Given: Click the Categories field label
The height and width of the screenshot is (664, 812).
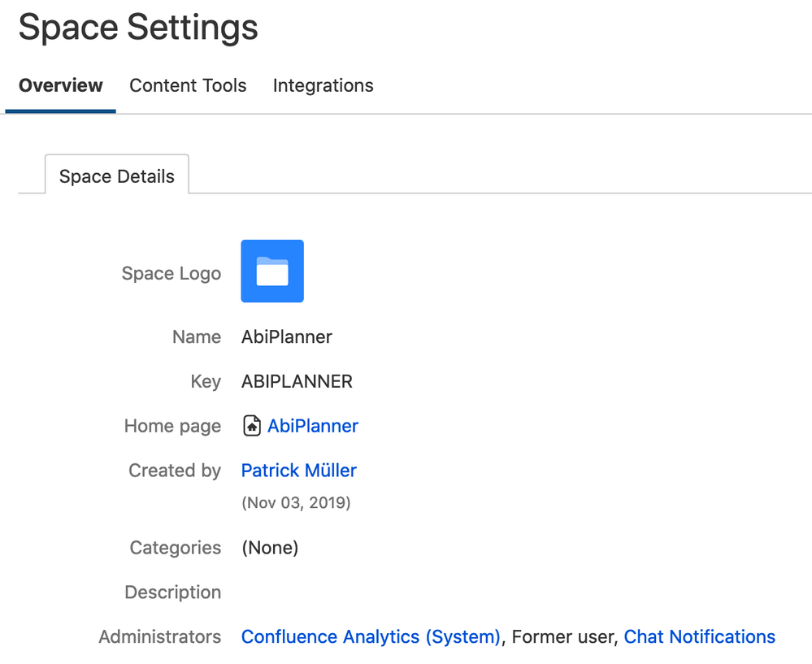Looking at the screenshot, I should [176, 548].
